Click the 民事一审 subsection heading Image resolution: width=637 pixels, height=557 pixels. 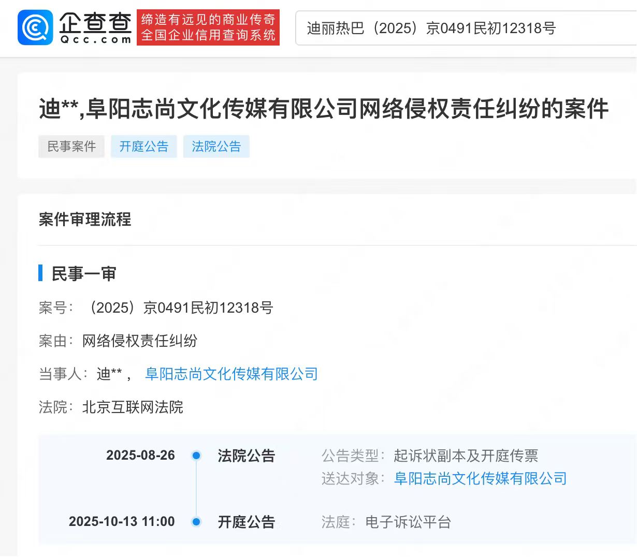84,273
